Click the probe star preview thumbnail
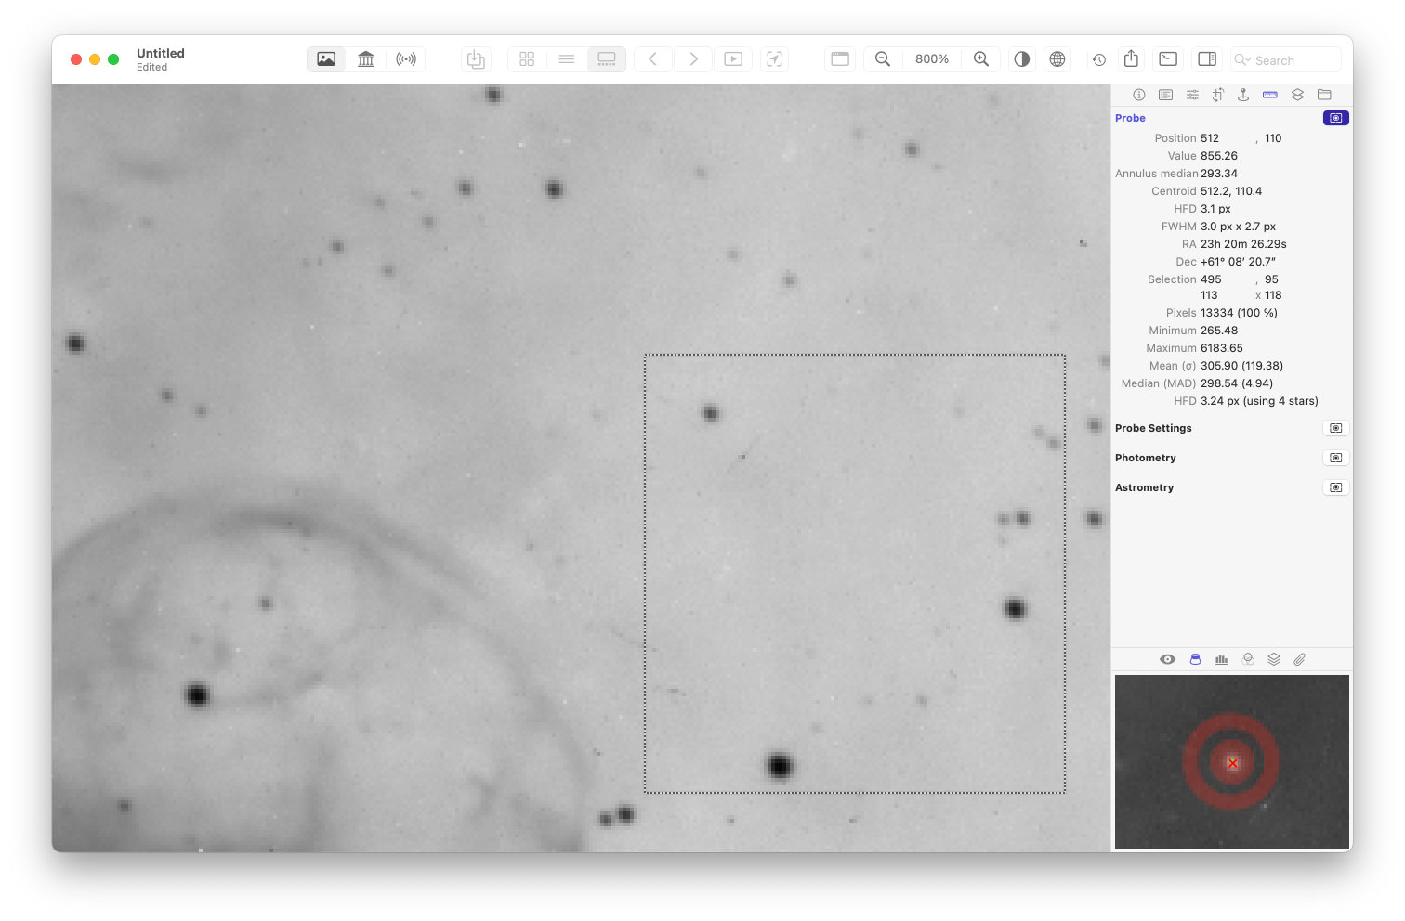 click(x=1232, y=761)
